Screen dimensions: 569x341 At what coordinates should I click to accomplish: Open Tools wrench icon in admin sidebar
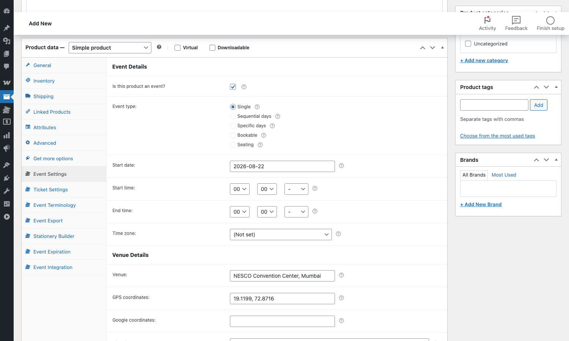point(6,191)
